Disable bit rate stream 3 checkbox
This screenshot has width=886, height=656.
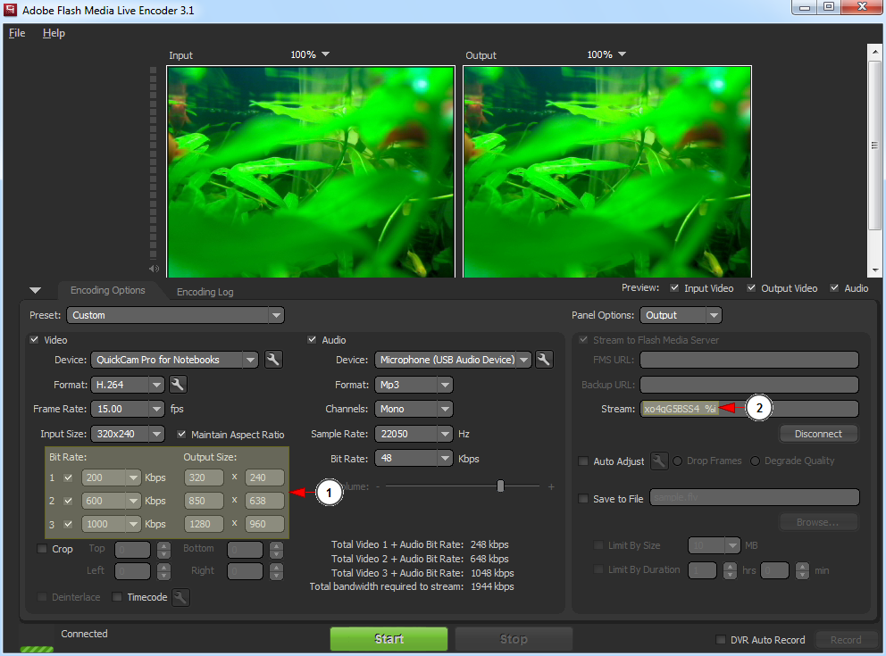(x=69, y=524)
